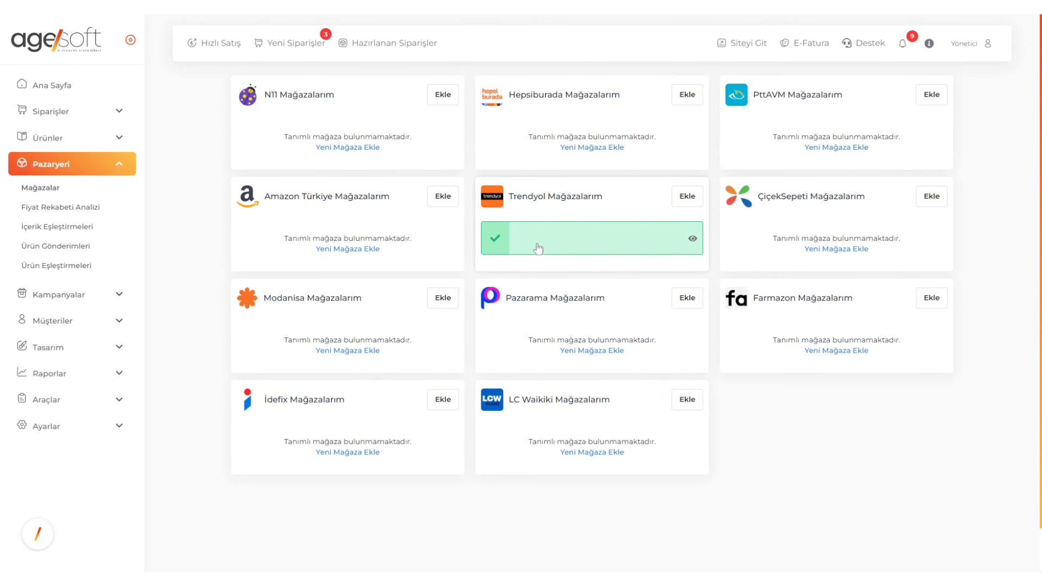The image size is (1042, 586).
Task: Click Ekle for ÇiçekSepeti Mağazalarım
Action: [x=931, y=196]
